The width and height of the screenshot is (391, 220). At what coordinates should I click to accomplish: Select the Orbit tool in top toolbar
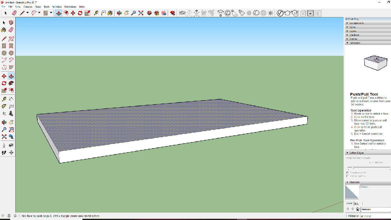[x=119, y=13]
